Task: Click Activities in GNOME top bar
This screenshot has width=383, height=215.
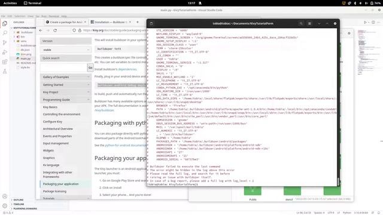Action: (x=10, y=3)
